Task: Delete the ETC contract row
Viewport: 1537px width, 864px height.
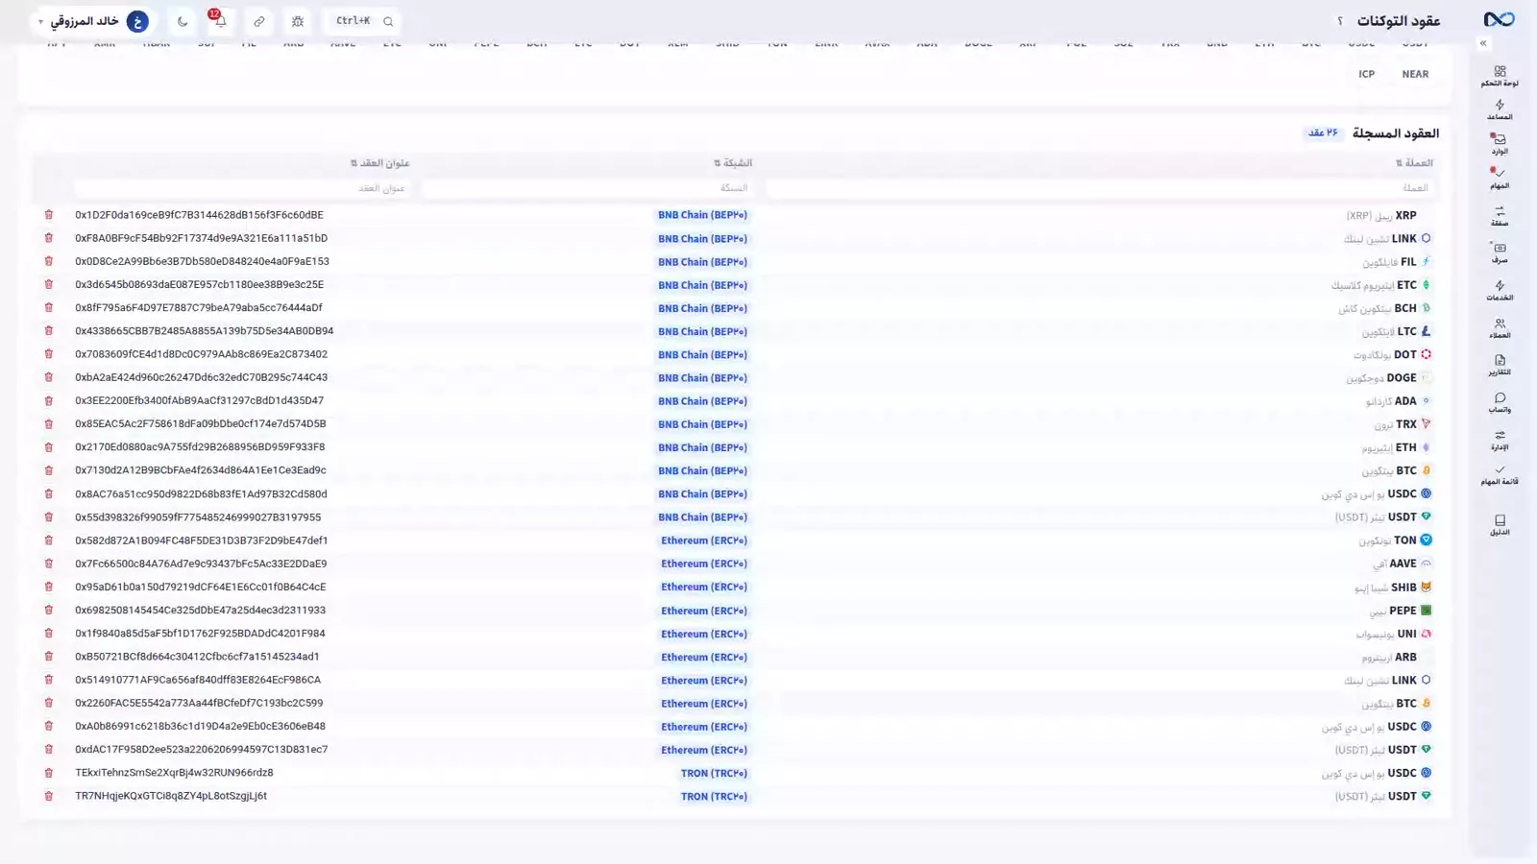Action: 48,284
